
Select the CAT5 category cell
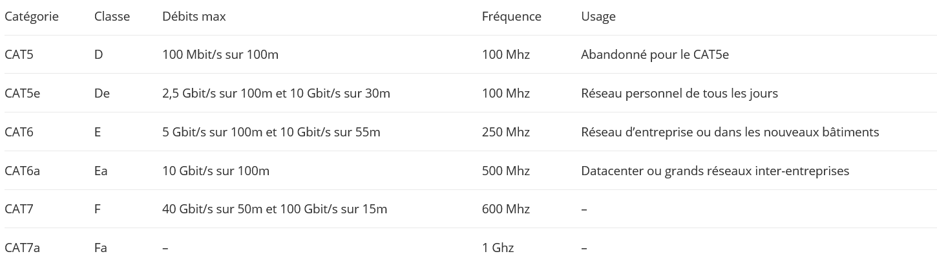pyautogui.click(x=19, y=55)
